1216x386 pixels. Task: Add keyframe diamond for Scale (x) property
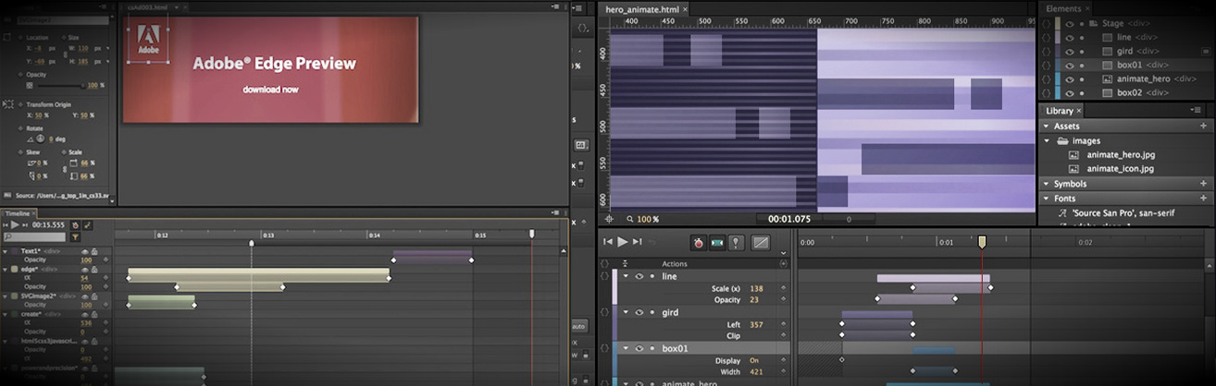(x=783, y=288)
